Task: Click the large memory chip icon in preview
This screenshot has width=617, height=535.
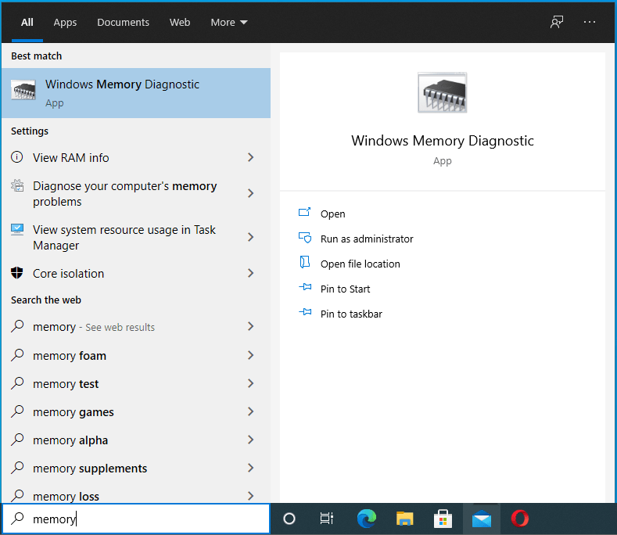Action: tap(443, 92)
